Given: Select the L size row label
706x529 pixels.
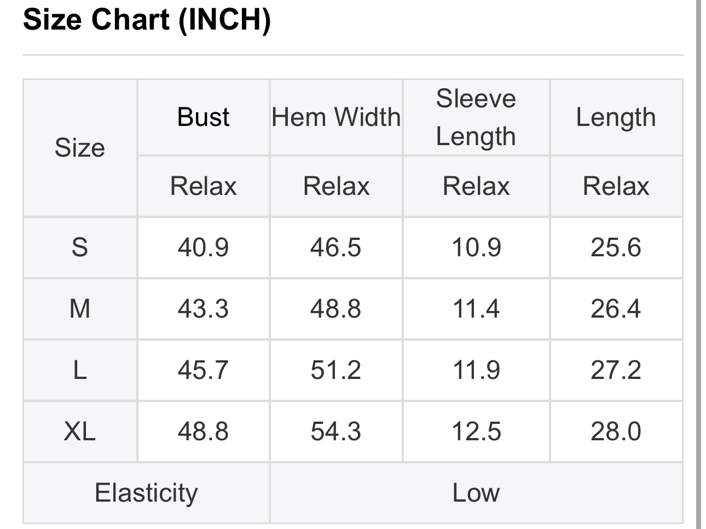Looking at the screenshot, I should (80, 370).
